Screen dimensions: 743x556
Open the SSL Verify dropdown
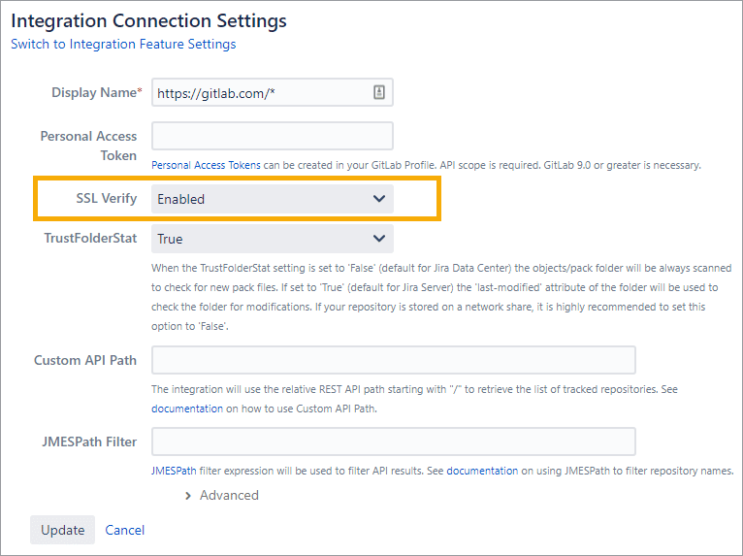click(x=273, y=199)
